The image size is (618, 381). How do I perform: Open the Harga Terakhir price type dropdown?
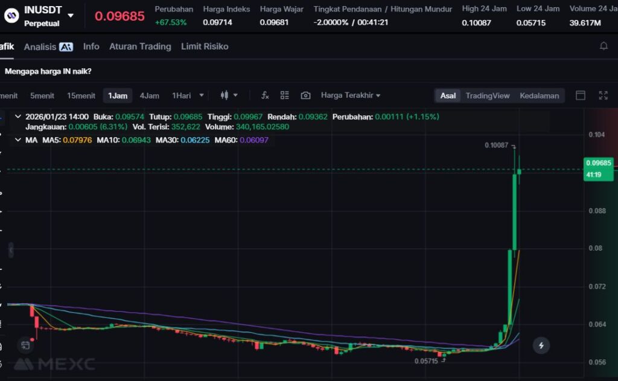click(x=351, y=95)
